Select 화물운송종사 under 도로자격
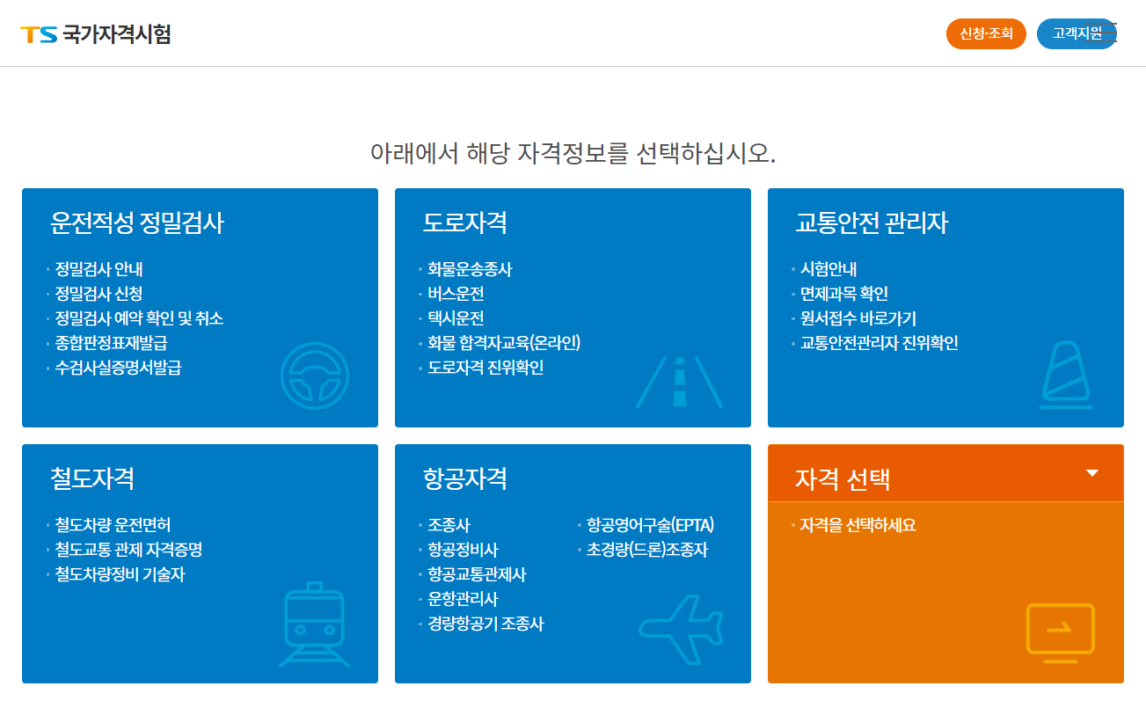Image resolution: width=1146 pixels, height=708 pixels. point(470,270)
